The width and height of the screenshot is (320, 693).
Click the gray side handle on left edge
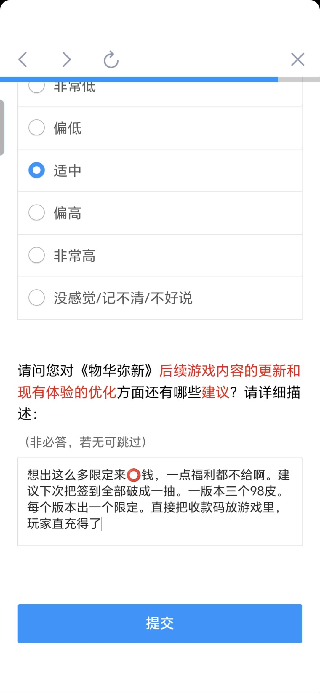coord(2,127)
